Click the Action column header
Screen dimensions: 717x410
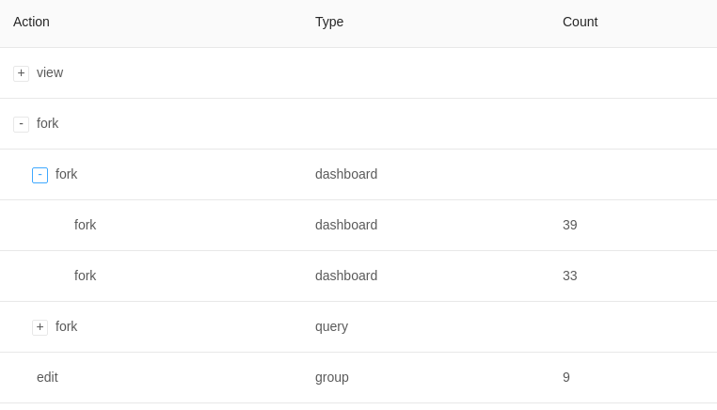click(x=31, y=22)
